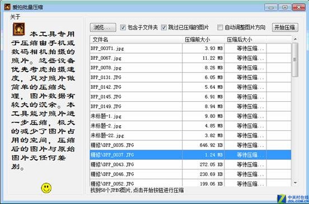
Task: Click the 3.93 MB size cell
Action: (203, 49)
